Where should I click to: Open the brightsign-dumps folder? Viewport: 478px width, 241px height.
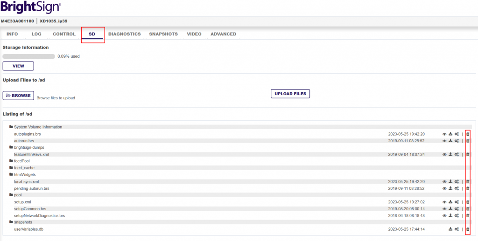tap(27, 147)
